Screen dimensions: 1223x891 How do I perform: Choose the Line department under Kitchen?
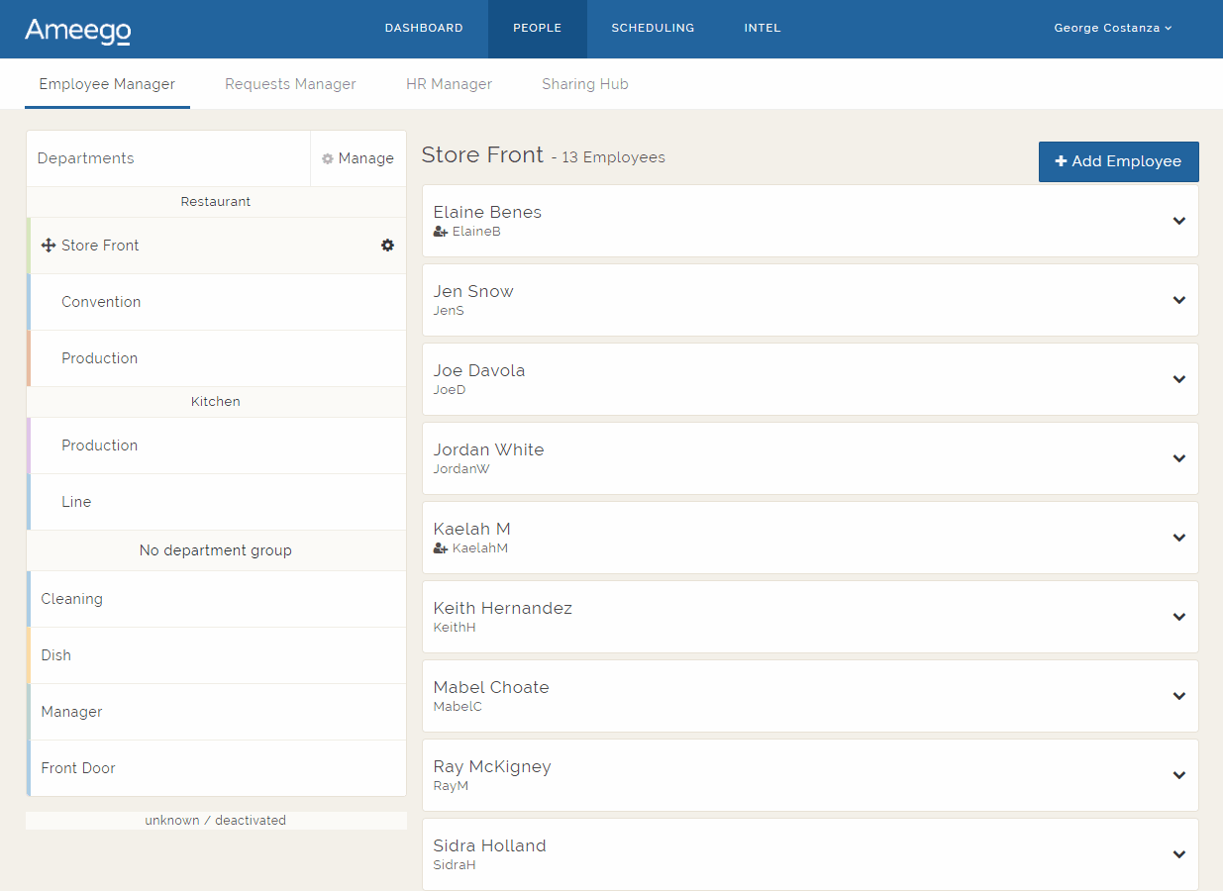76,502
